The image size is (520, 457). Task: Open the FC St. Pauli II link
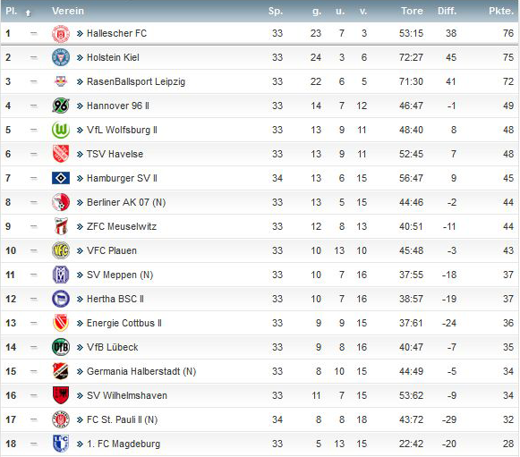[122, 419]
